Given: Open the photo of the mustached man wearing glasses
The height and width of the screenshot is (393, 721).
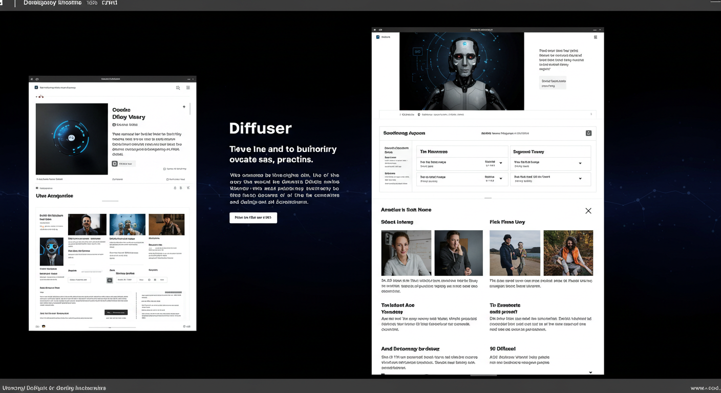Looking at the screenshot, I should click(87, 225).
